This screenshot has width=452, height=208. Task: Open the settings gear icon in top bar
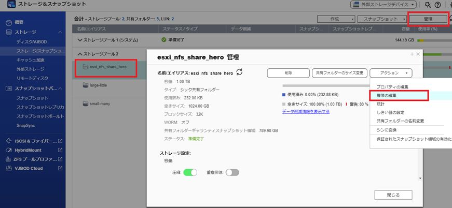click(428, 5)
